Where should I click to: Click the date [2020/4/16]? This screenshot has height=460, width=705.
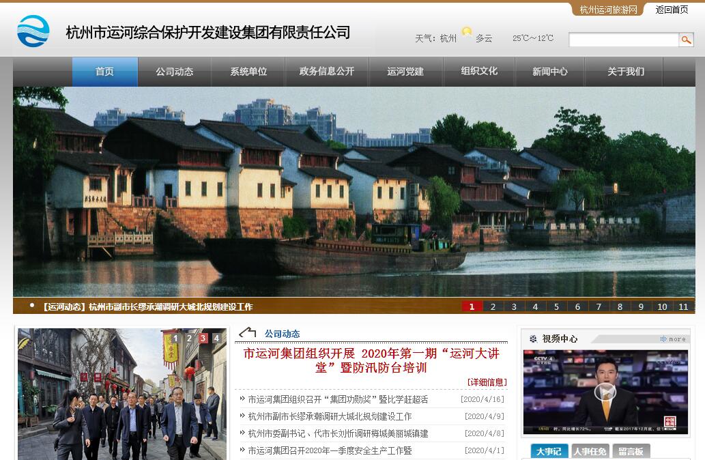(482, 399)
